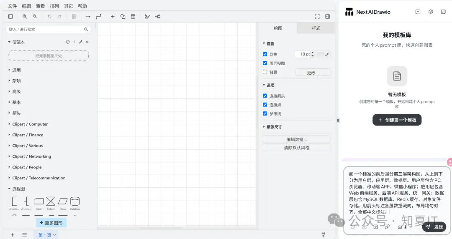452x239 pixels.
Task: Click the zoom in magnifier icon
Action: tap(25, 17)
